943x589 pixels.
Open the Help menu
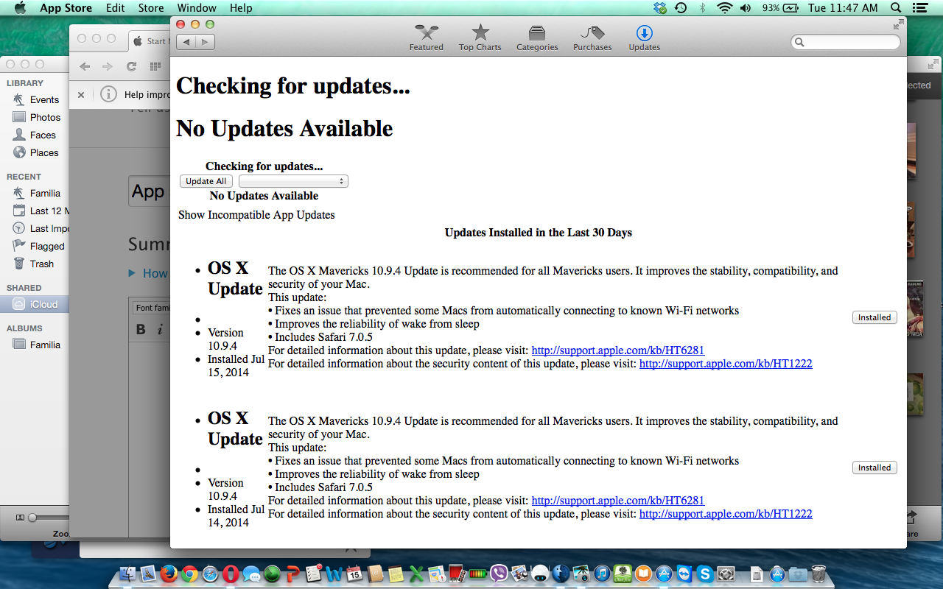pyautogui.click(x=241, y=8)
